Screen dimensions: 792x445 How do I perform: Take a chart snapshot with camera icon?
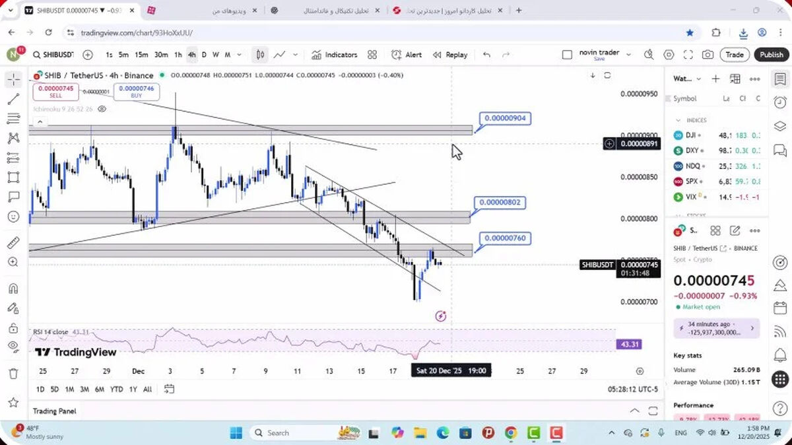click(x=708, y=55)
